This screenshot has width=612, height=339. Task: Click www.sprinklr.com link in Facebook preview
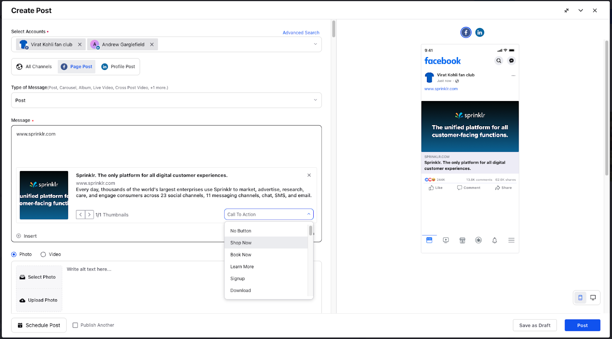[x=441, y=89]
